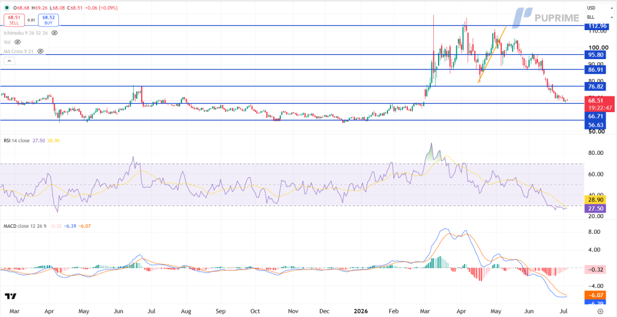Click the green market status dot

point(7,8)
